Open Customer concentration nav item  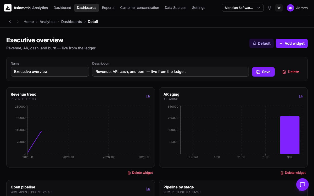[x=140, y=8]
